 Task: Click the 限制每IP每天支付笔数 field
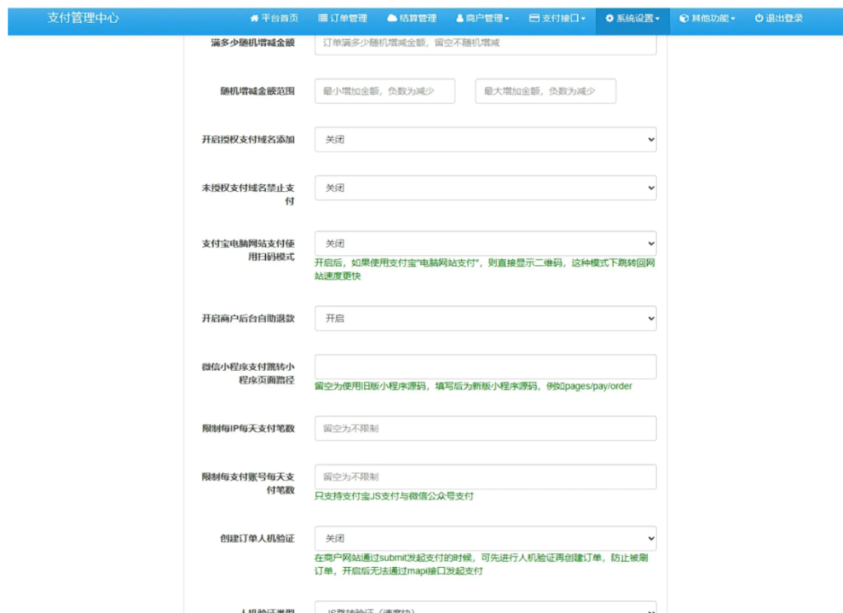click(485, 429)
